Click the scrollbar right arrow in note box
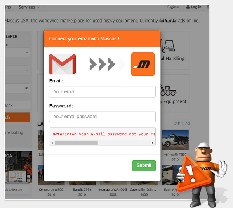This screenshot has width=233, height=208. (152, 143)
